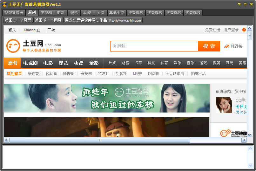Open the 吐槽帮 sub-category
Screen dimensions: 256x171
coord(69,74)
